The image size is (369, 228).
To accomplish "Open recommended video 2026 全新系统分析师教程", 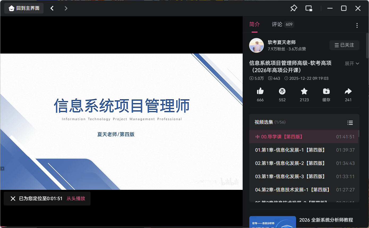I will [326, 220].
